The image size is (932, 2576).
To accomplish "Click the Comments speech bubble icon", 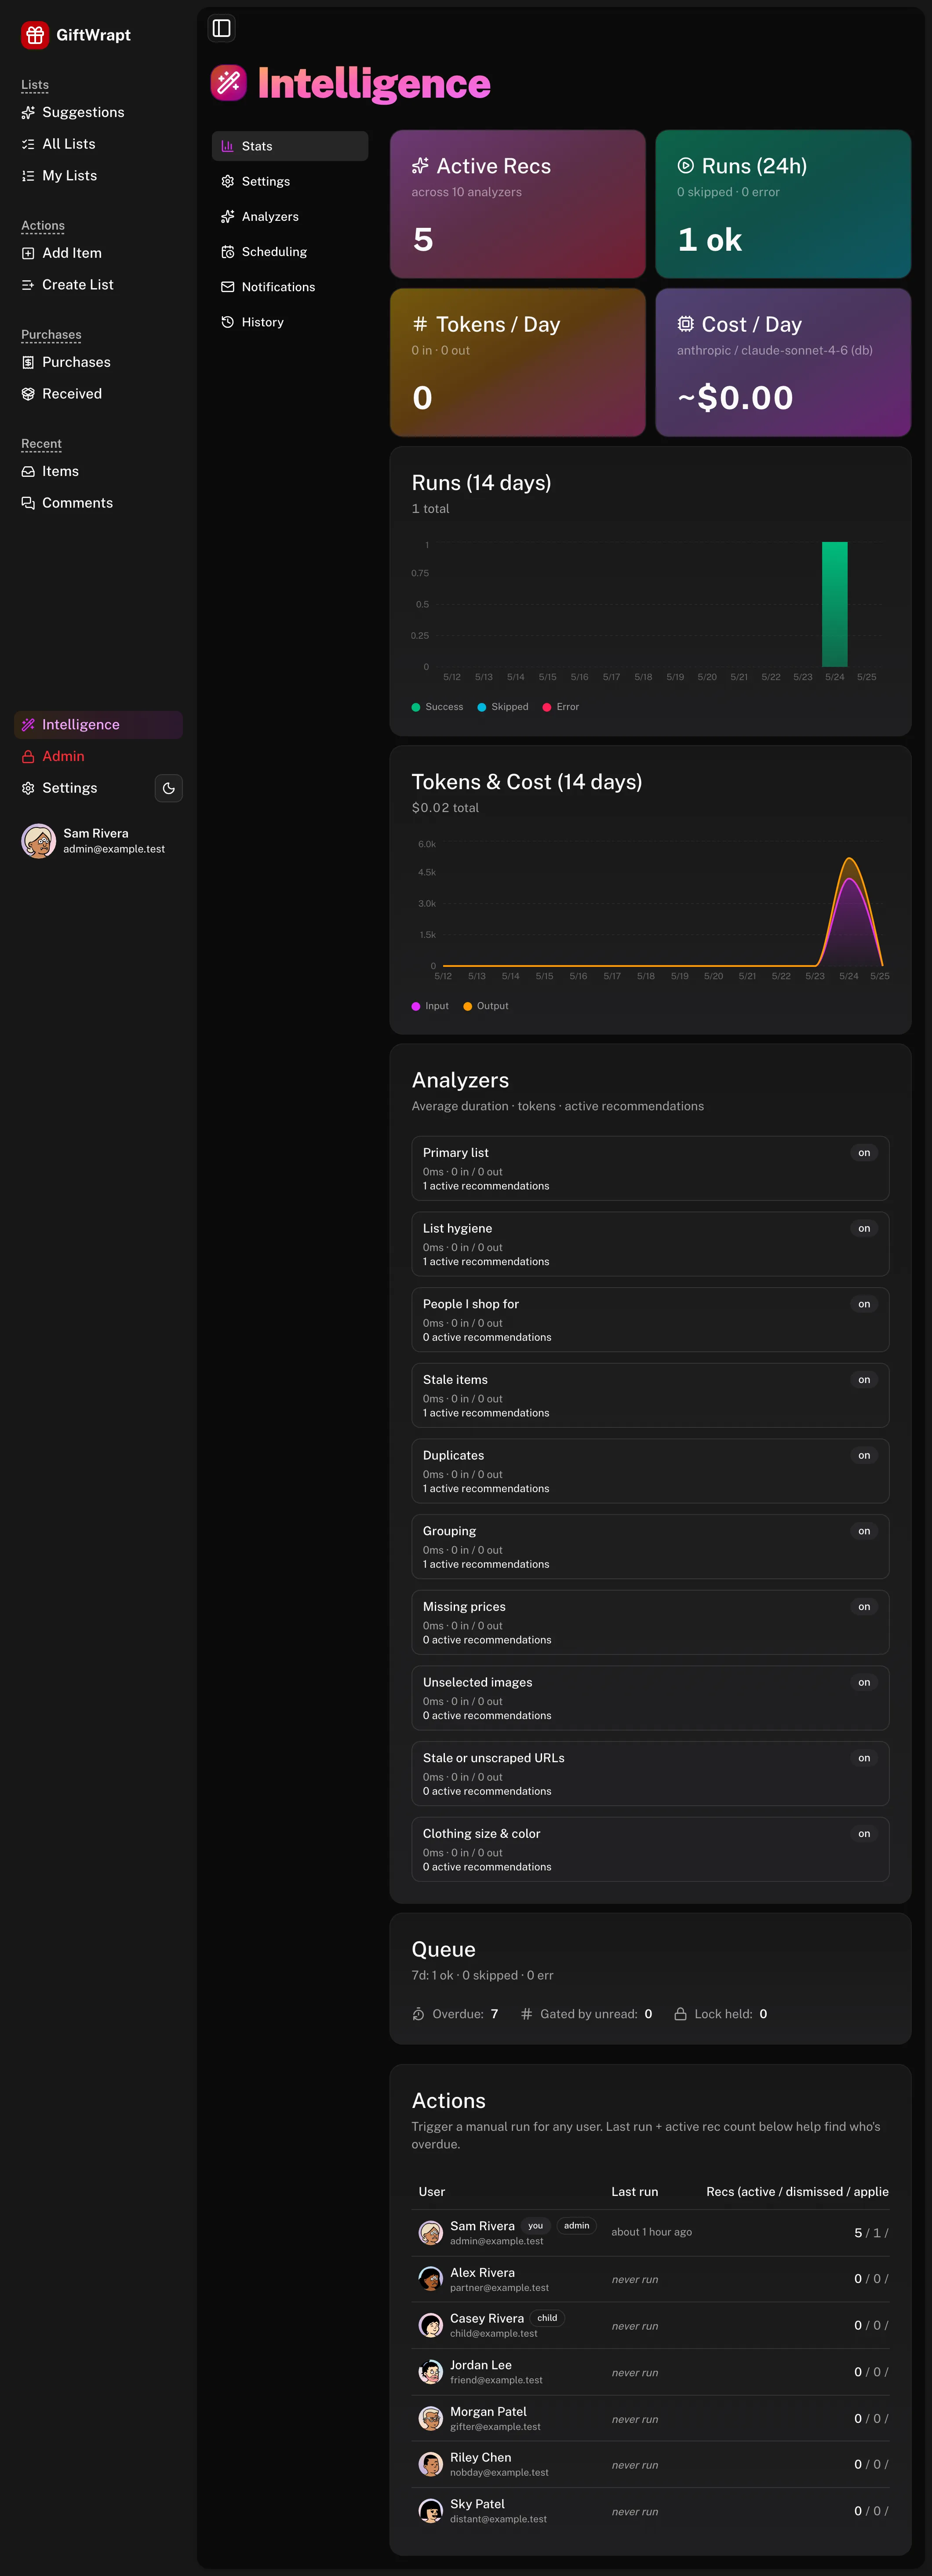I will click(x=28, y=503).
